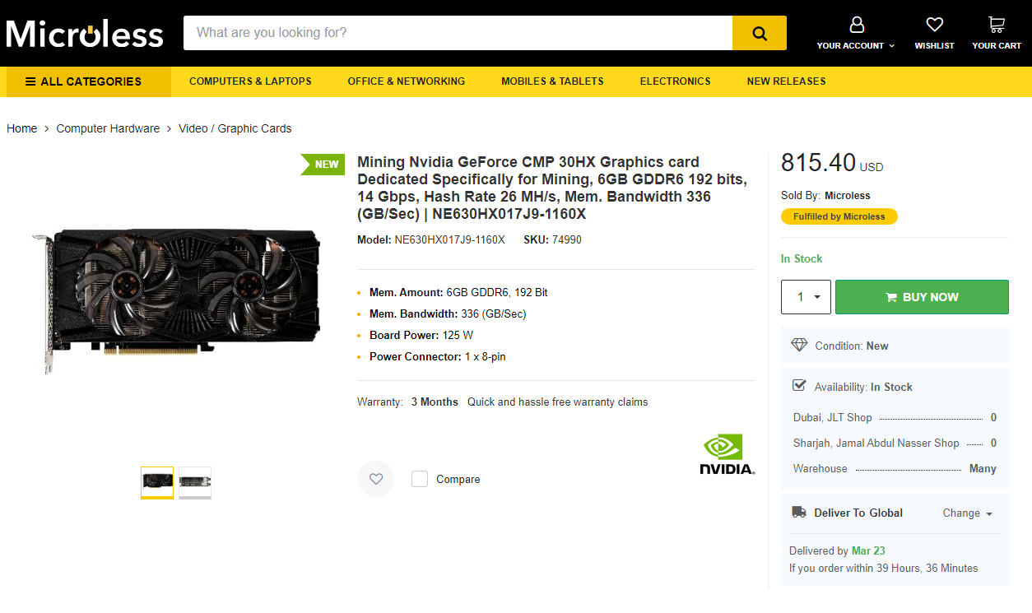Click Warranty 3 Months text
1032x613 pixels.
click(x=407, y=402)
